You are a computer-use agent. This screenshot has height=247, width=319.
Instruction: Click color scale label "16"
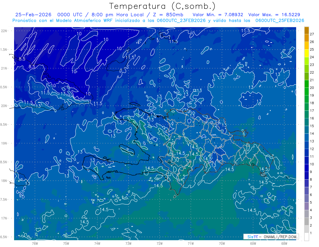click(x=312, y=118)
